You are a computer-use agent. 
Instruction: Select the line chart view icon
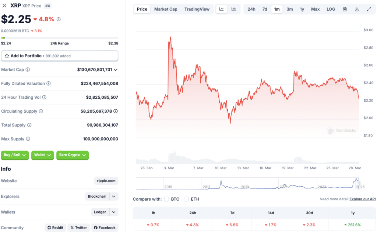pos(222,9)
